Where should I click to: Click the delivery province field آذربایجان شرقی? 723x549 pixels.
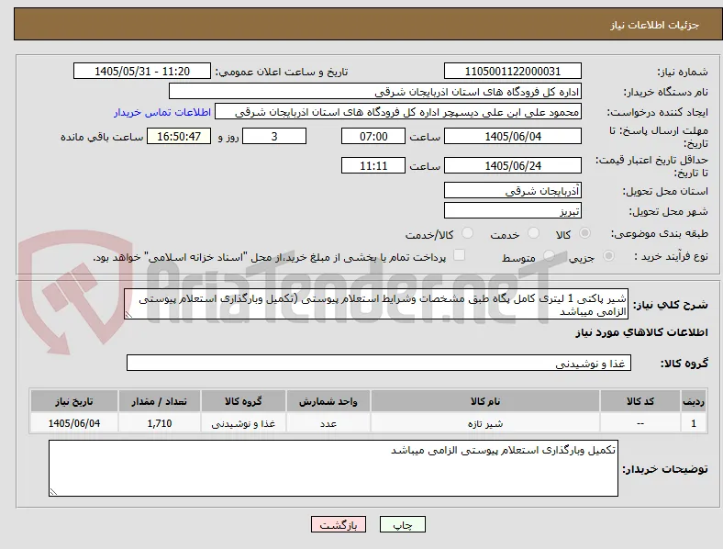[x=513, y=190]
